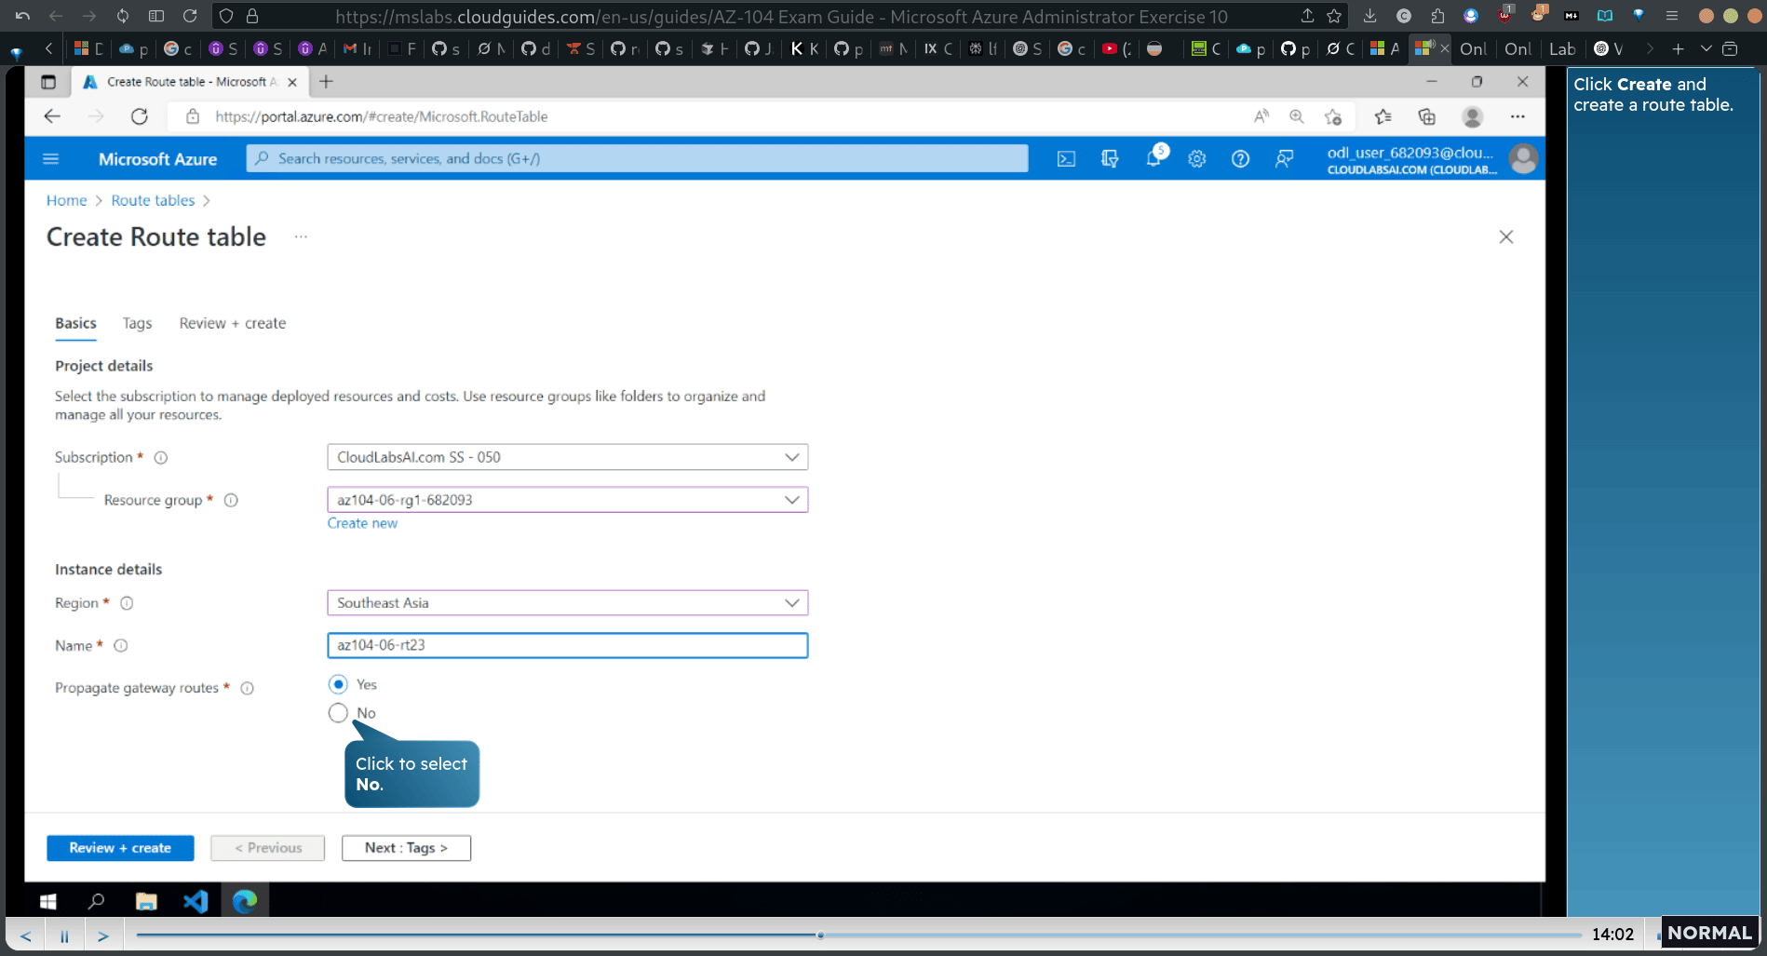The width and height of the screenshot is (1767, 956).
Task: Go to Home breadcrumb
Action: 66,200
